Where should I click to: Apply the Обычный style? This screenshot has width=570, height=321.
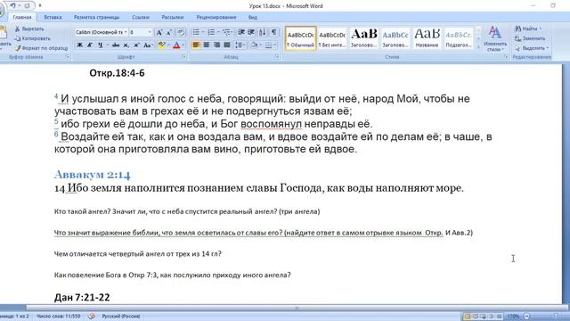point(301,38)
